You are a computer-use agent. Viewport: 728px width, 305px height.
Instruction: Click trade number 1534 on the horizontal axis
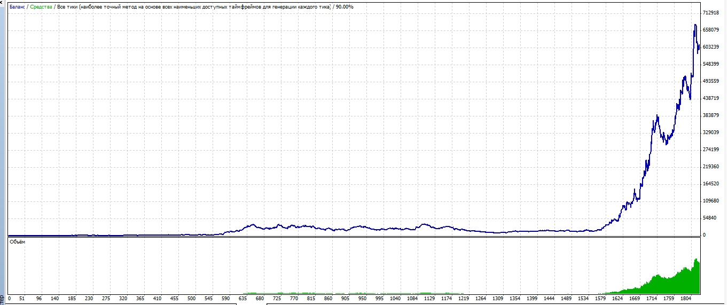[x=584, y=299]
